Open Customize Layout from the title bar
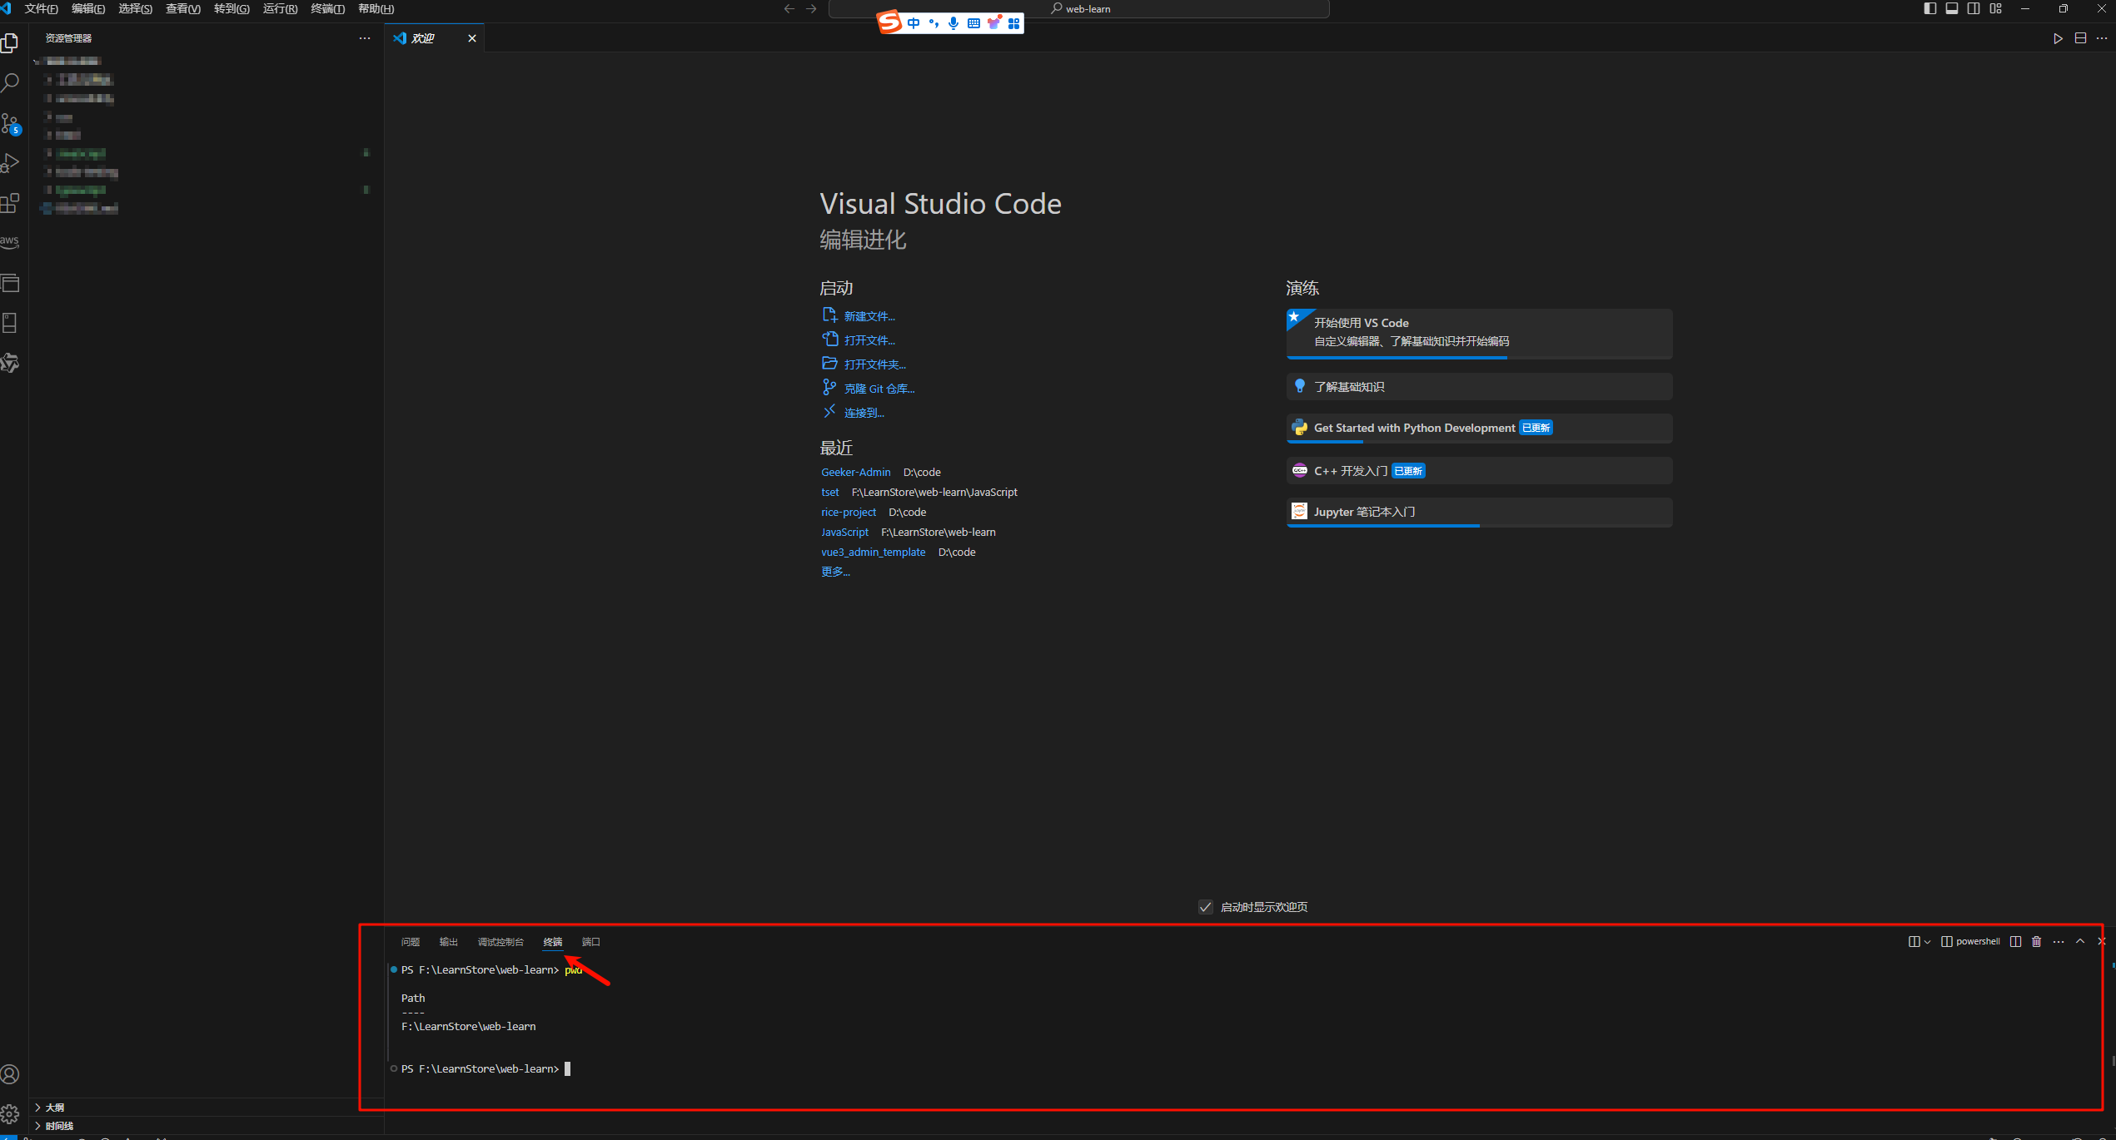 1996,8
